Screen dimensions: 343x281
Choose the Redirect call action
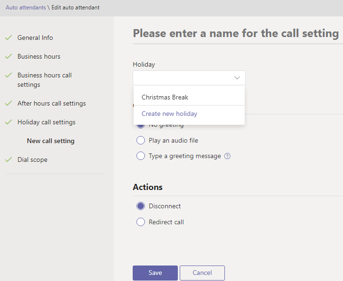[140, 222]
